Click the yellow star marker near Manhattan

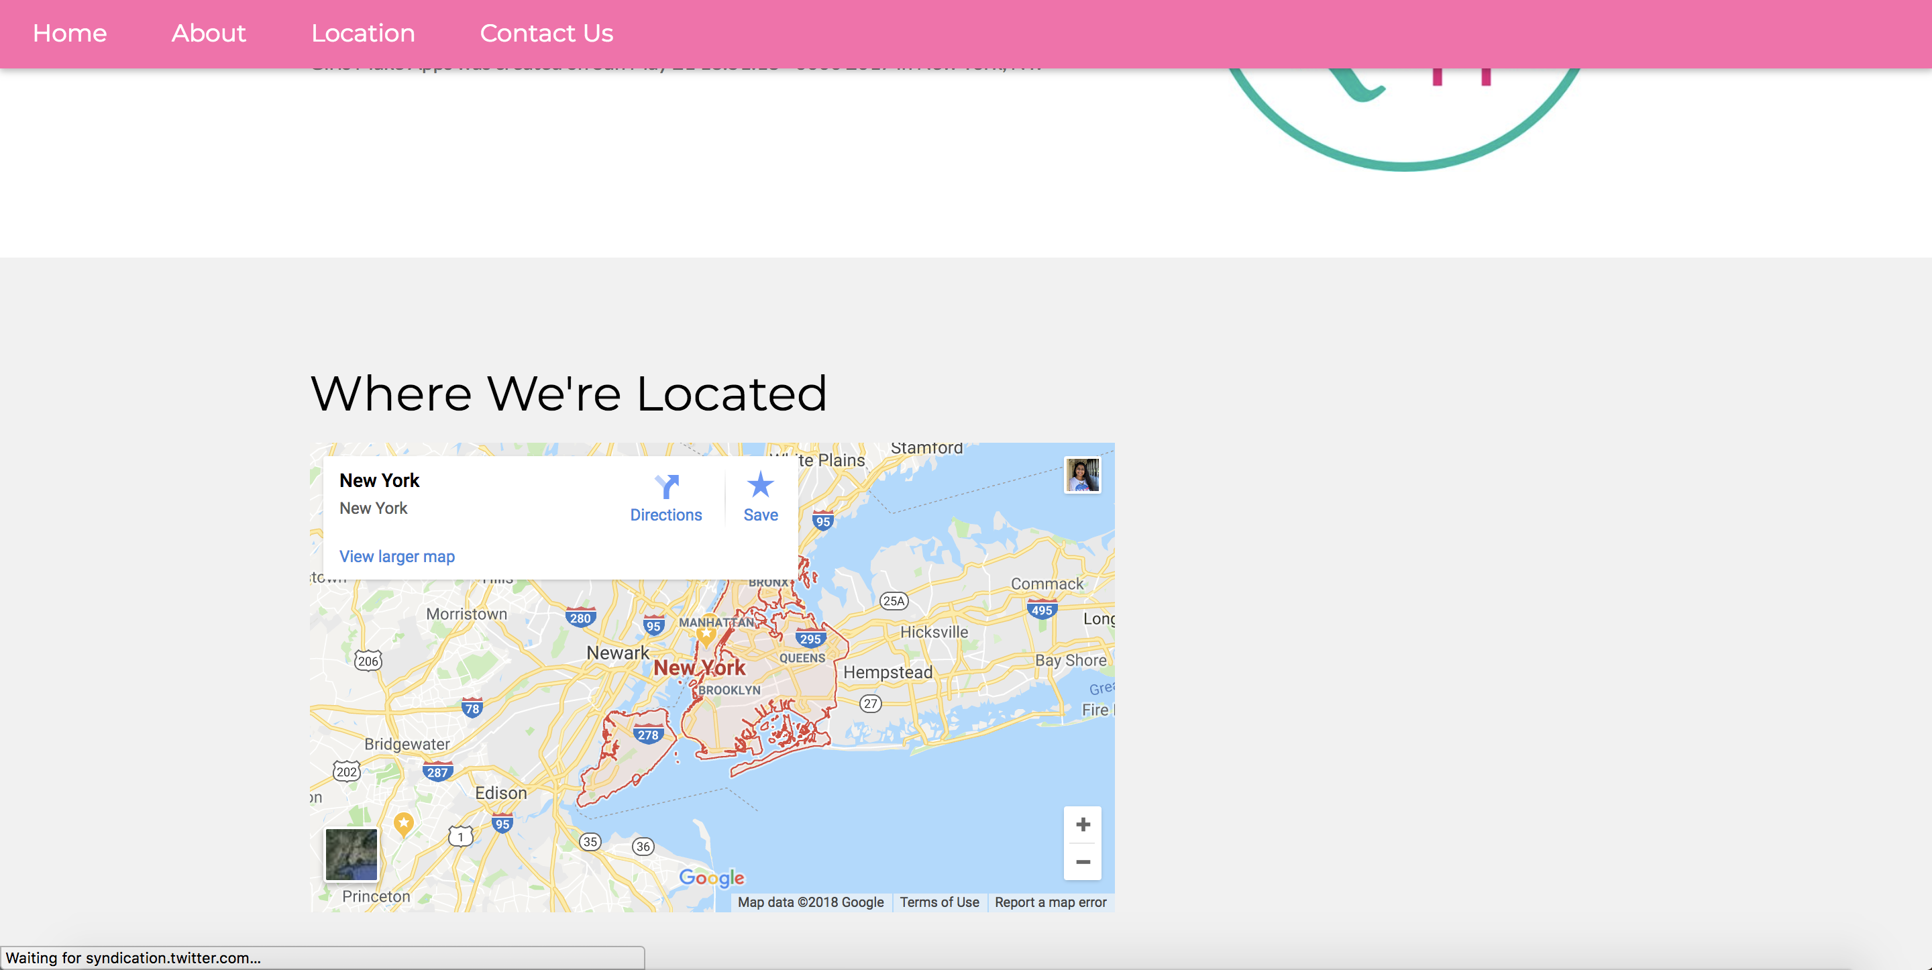706,635
